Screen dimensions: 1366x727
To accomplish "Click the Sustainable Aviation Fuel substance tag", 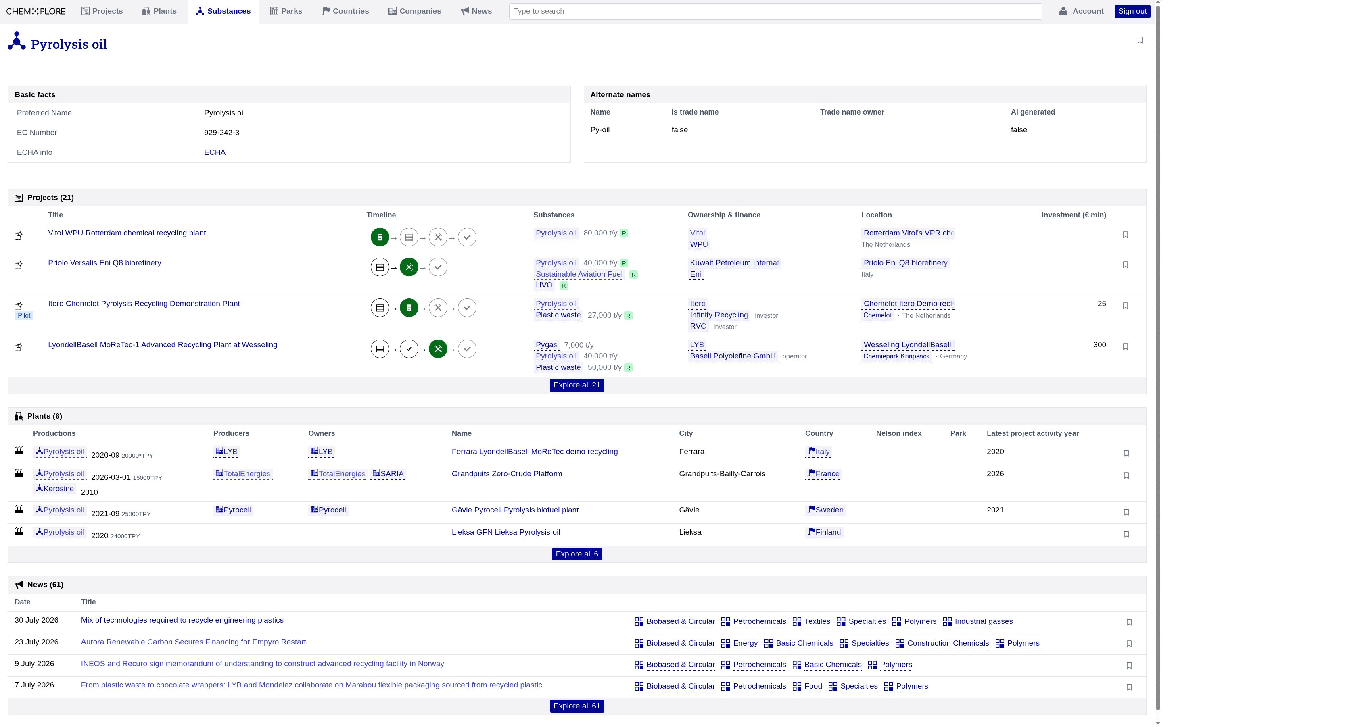I will pos(579,275).
